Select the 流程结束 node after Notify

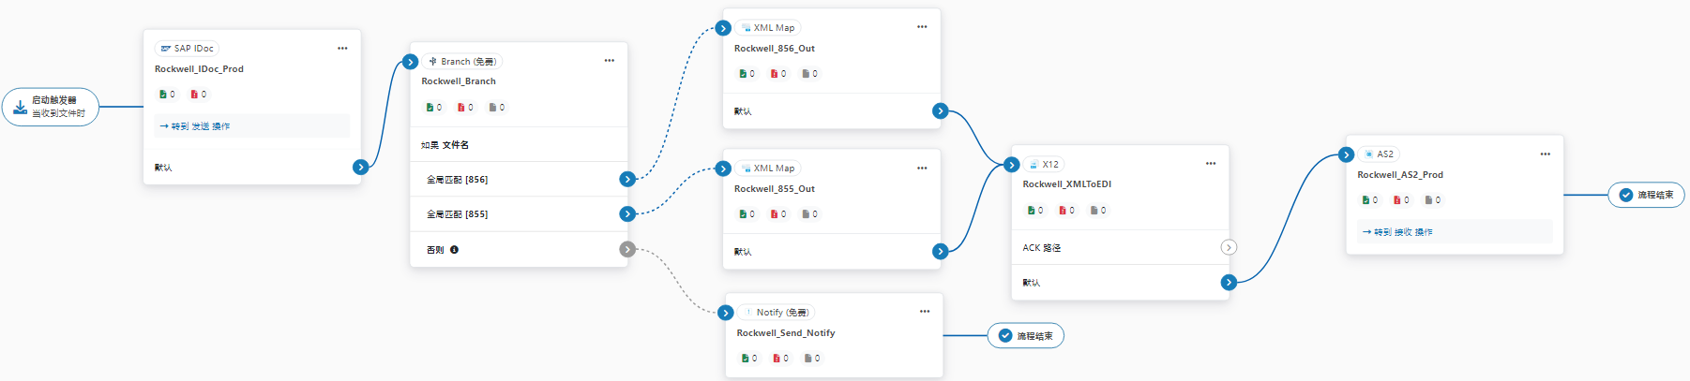click(1025, 336)
